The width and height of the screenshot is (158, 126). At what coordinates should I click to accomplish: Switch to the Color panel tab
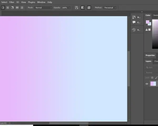coord(148,15)
